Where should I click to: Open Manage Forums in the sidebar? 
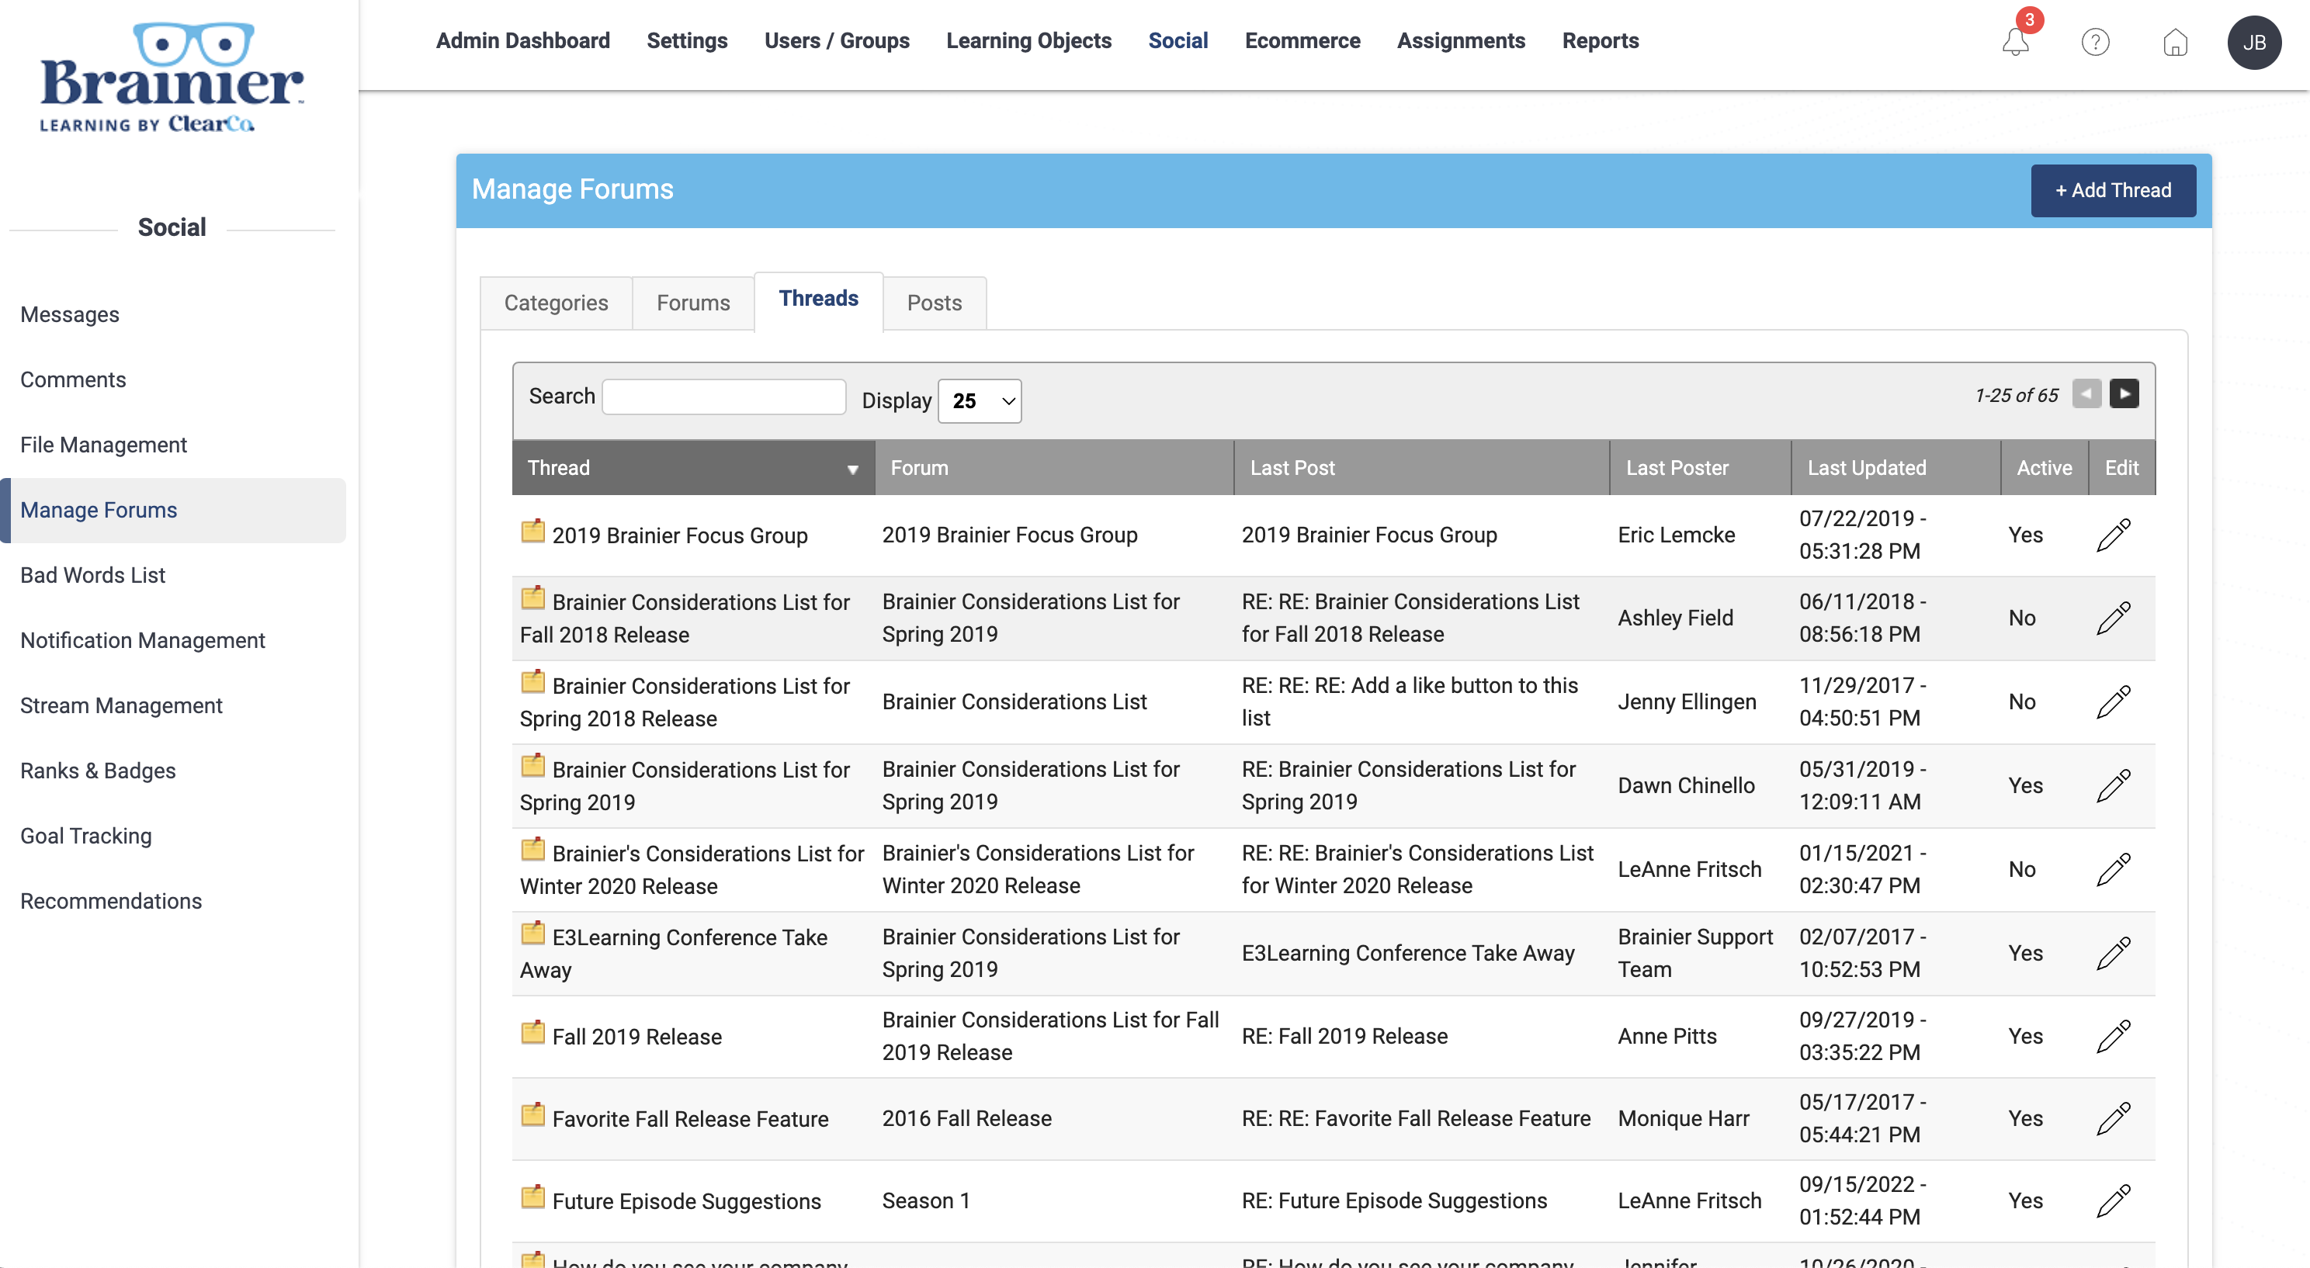(x=173, y=511)
